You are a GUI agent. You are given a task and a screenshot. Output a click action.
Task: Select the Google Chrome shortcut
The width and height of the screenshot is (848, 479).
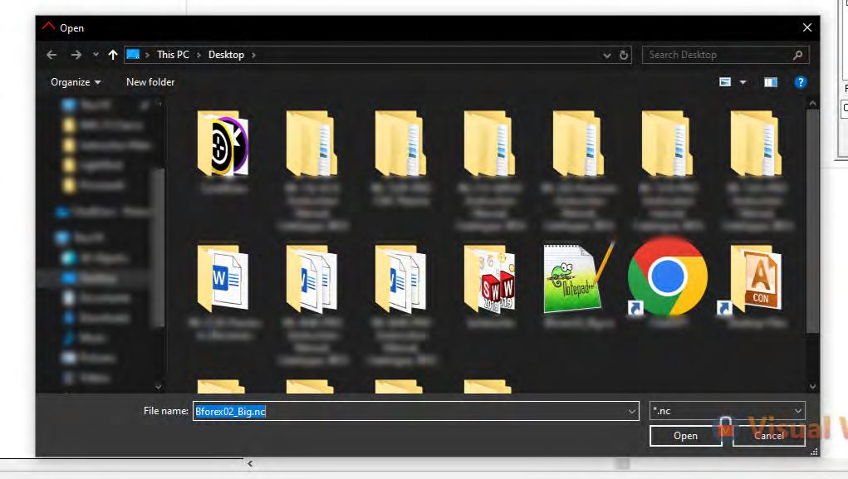[667, 276]
